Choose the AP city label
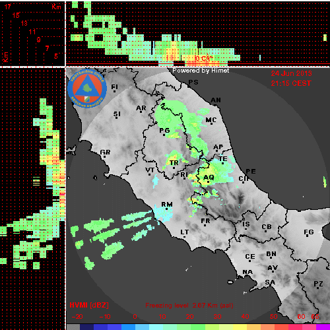The height and width of the screenshot is (330, 330). [218, 147]
